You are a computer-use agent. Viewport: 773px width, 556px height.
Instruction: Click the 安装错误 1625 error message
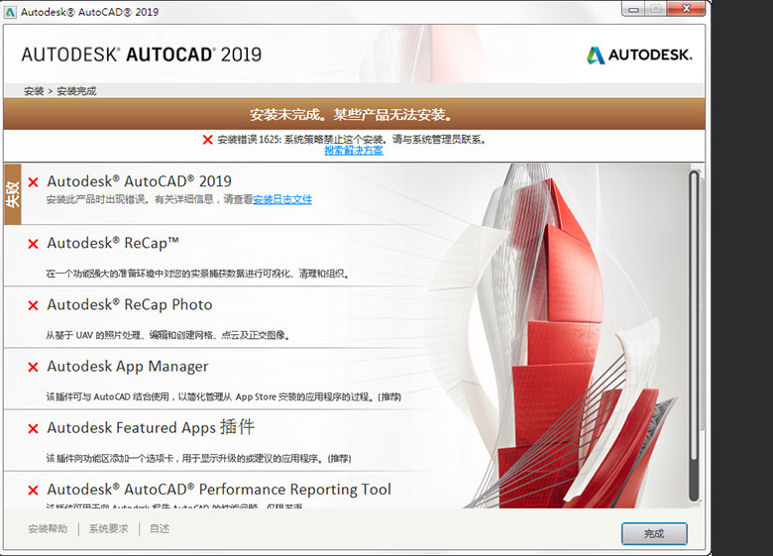tap(352, 140)
